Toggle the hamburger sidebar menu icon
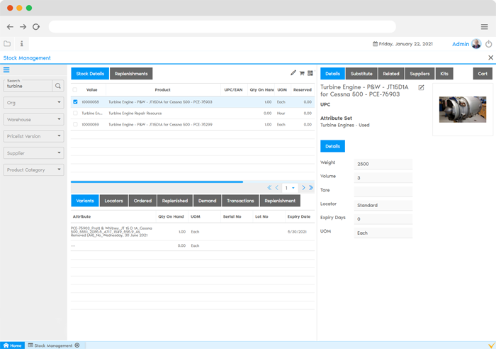The image size is (496, 349). tap(6, 70)
